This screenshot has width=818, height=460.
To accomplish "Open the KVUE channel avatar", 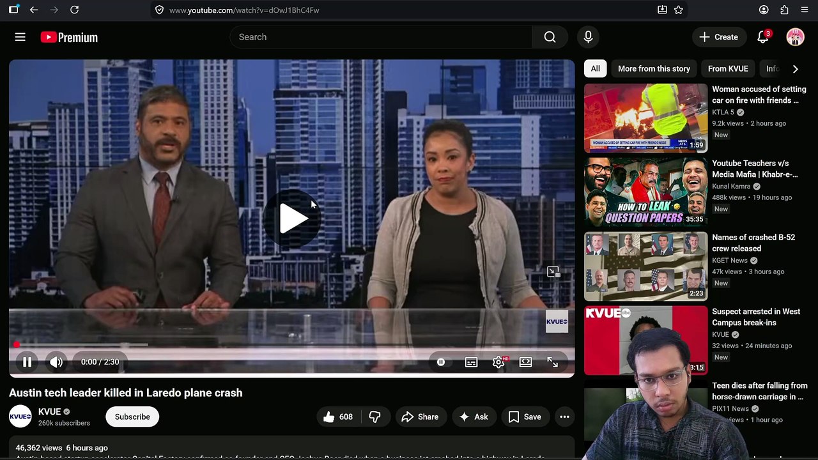I will pos(20,417).
